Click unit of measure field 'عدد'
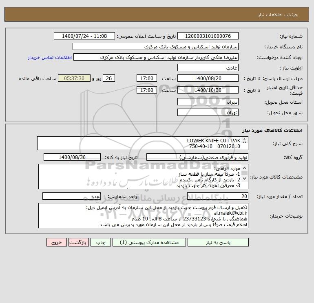The height and width of the screenshot is (303, 314). pyautogui.click(x=71, y=196)
